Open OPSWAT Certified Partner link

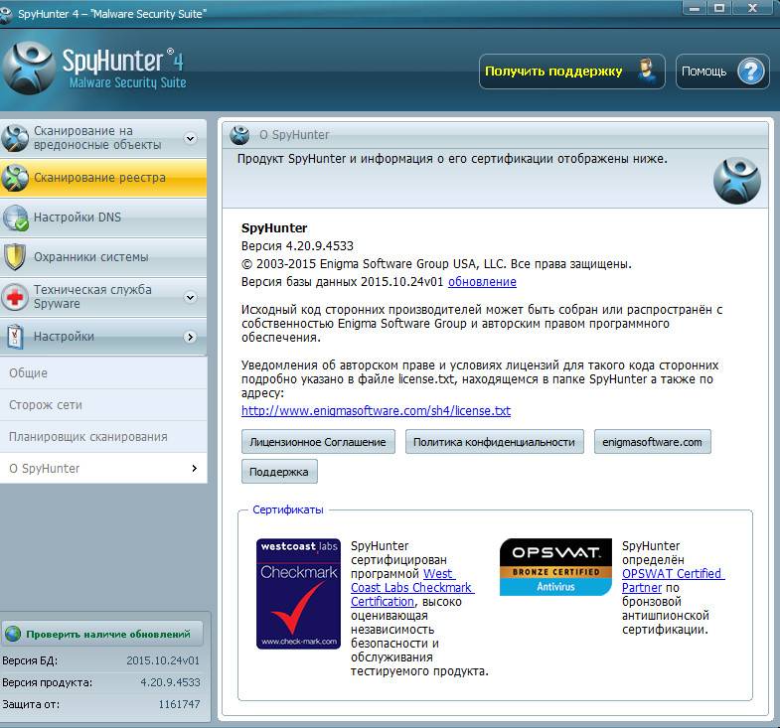673,580
